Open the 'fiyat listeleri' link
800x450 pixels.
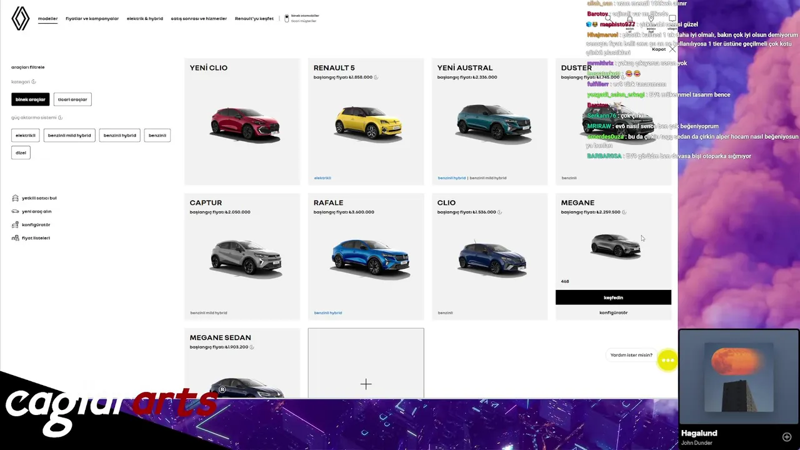pos(36,238)
